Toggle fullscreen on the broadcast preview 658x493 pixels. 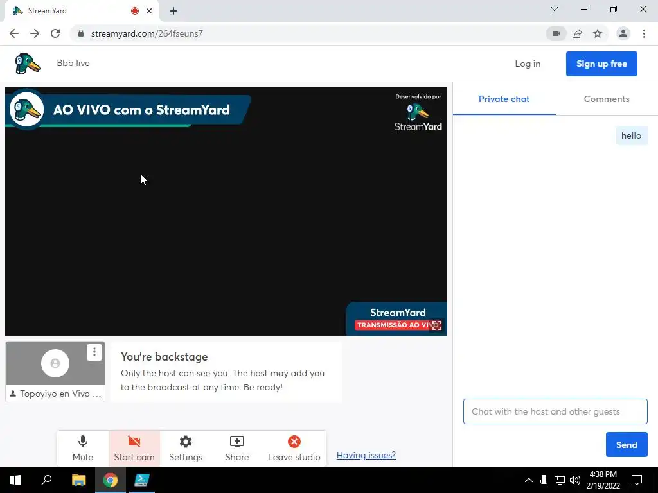(437, 325)
